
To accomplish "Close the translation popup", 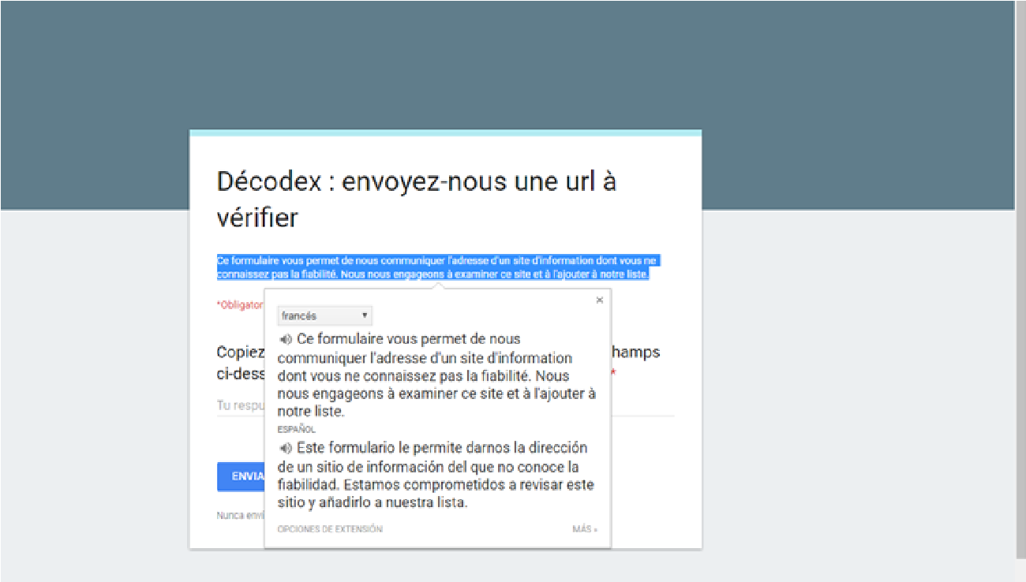I will click(600, 300).
